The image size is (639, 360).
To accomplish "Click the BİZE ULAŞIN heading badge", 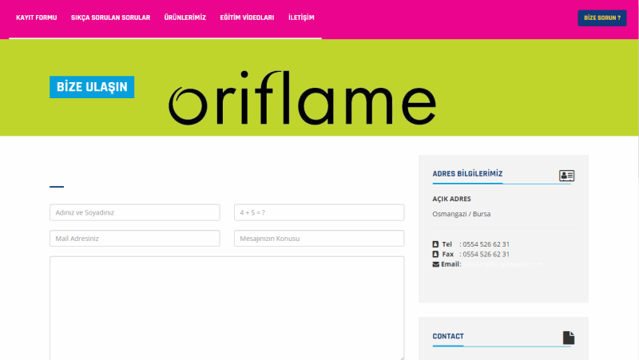I will point(92,87).
